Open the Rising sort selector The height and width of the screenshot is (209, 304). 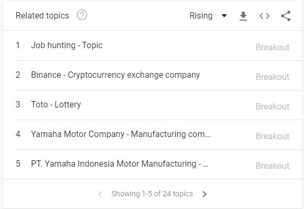tap(208, 16)
